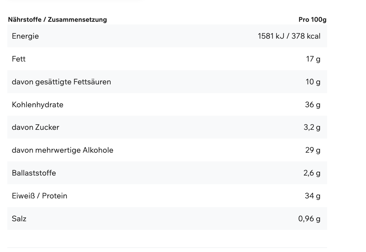Click the davon mehrwertige Alkohole label
366x252 pixels.
pos(63,150)
